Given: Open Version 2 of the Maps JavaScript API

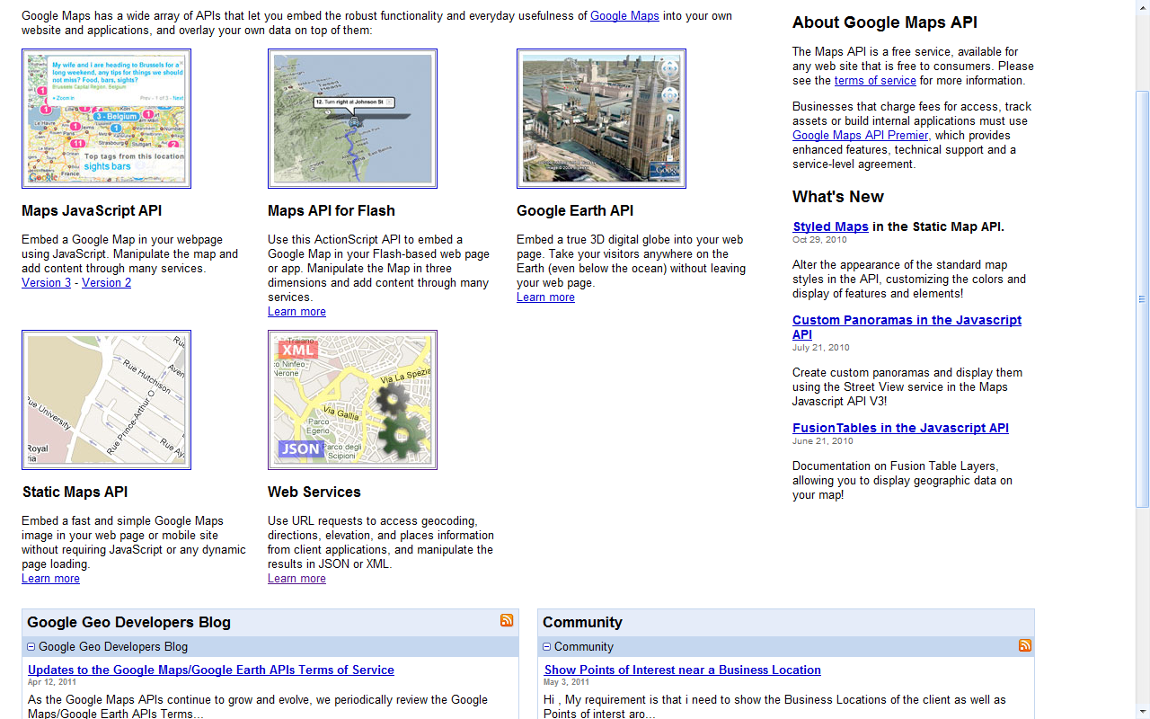Looking at the screenshot, I should tap(104, 281).
